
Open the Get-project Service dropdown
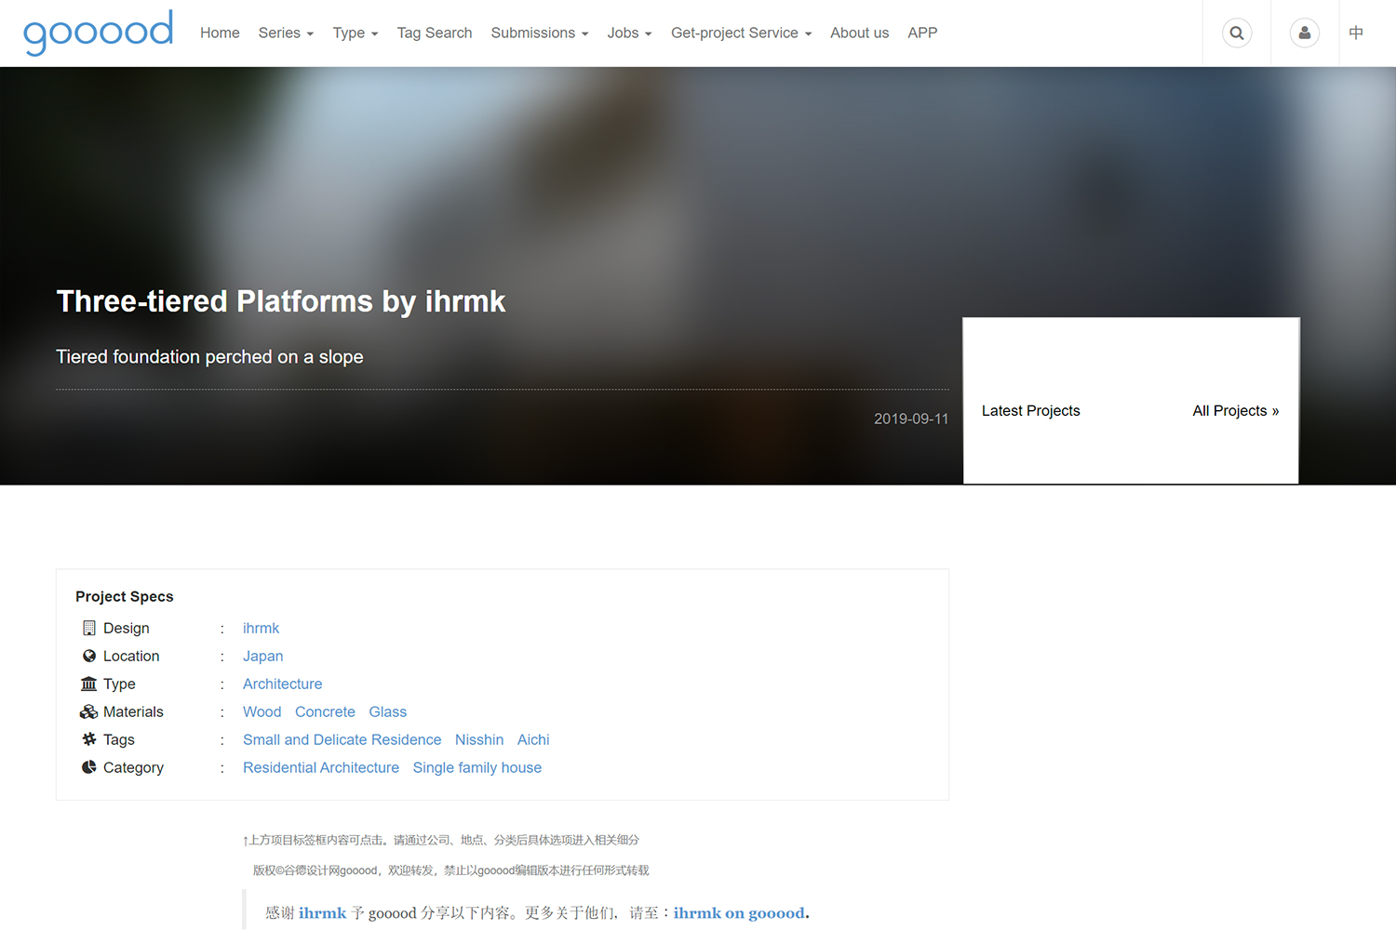[741, 33]
